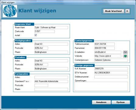This screenshot has width=136, height=110.
Task: Click Annuleren to cancel changes
Action: (101, 102)
